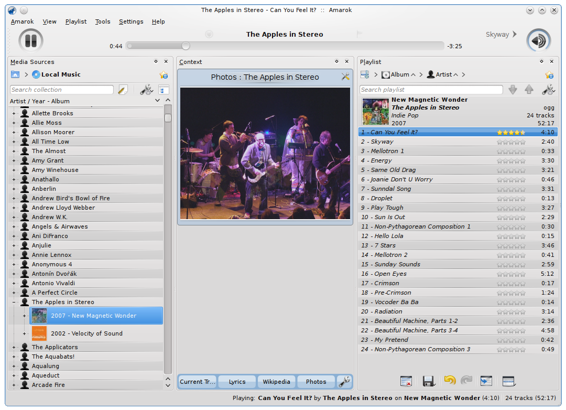Redo the playlist change
The image size is (566, 410).
pyautogui.click(x=467, y=381)
